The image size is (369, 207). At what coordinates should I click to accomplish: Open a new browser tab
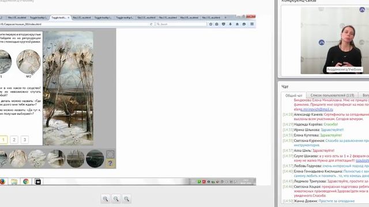pyautogui.click(x=225, y=17)
